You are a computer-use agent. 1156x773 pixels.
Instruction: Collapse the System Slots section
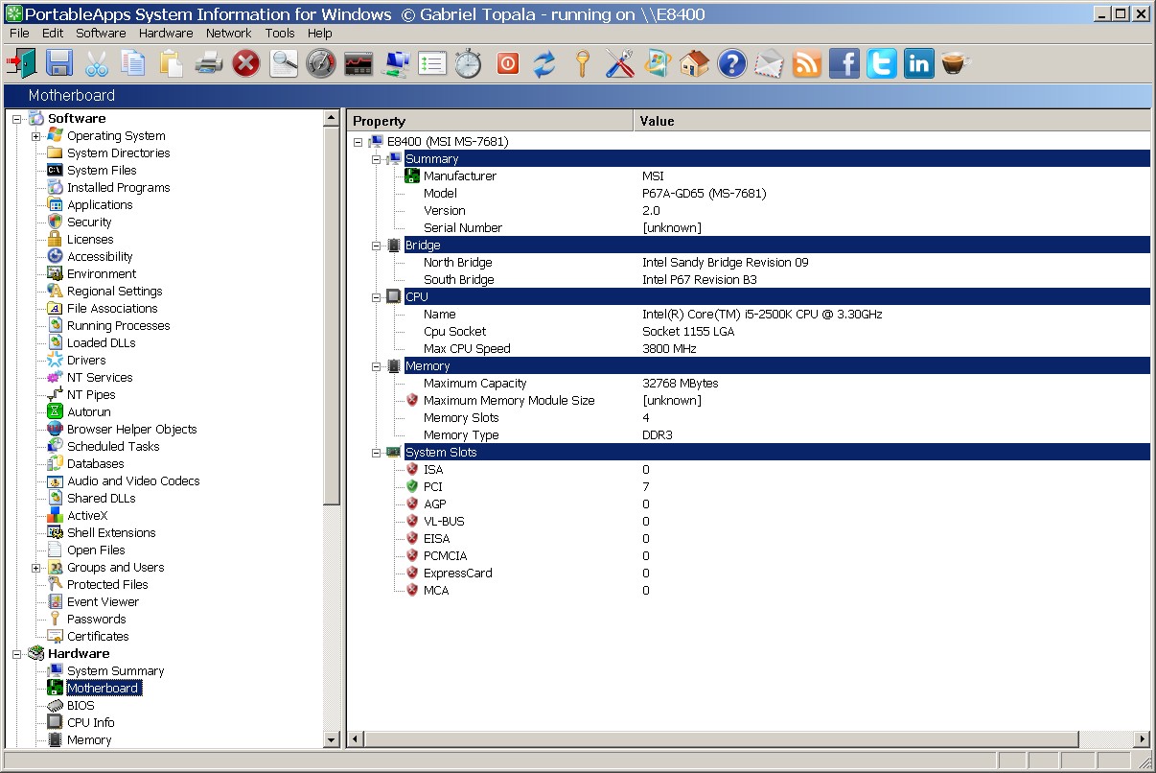(x=377, y=453)
